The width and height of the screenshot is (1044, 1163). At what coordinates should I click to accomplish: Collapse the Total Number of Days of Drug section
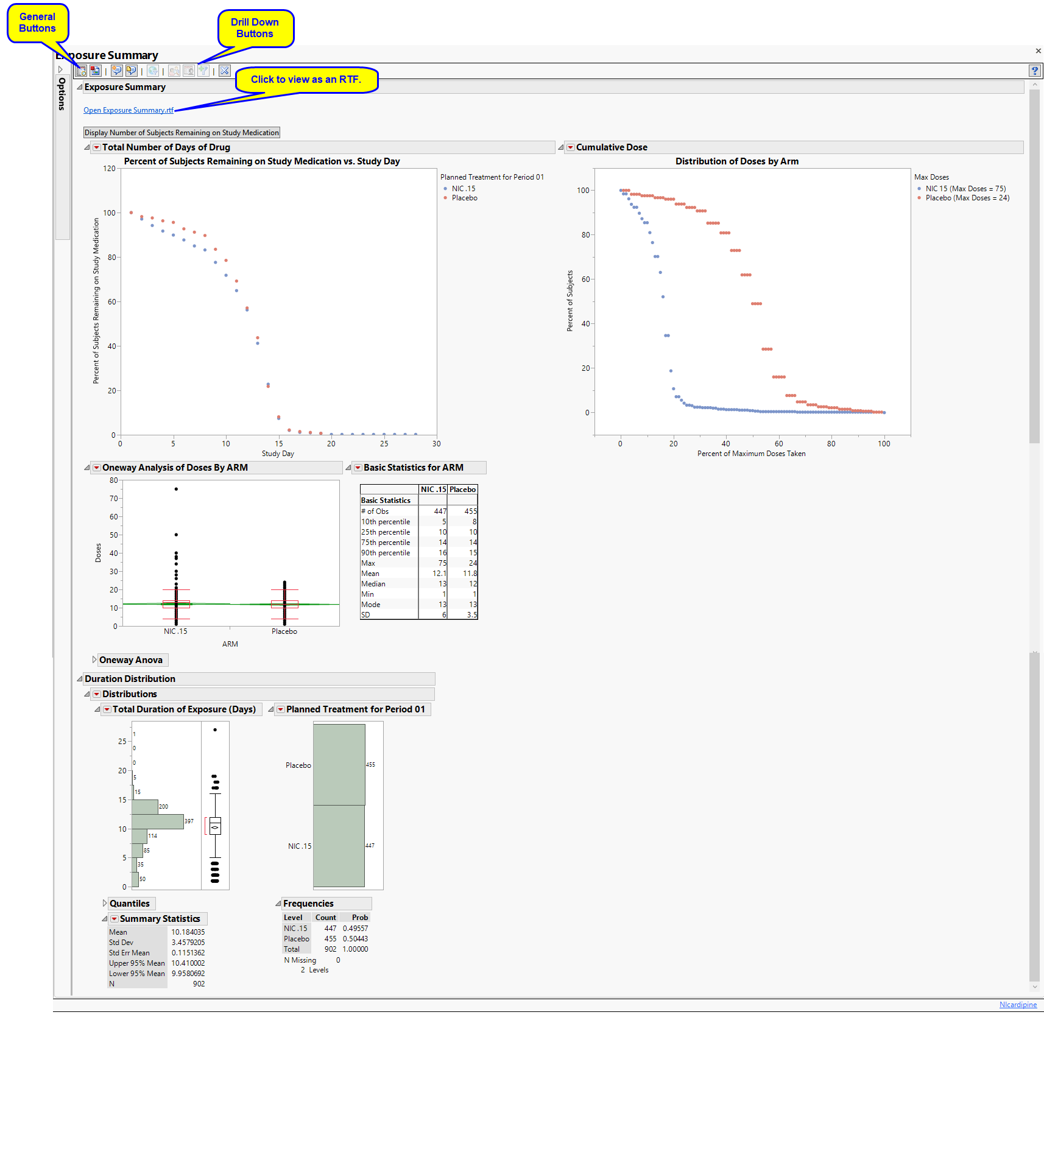tap(87, 147)
